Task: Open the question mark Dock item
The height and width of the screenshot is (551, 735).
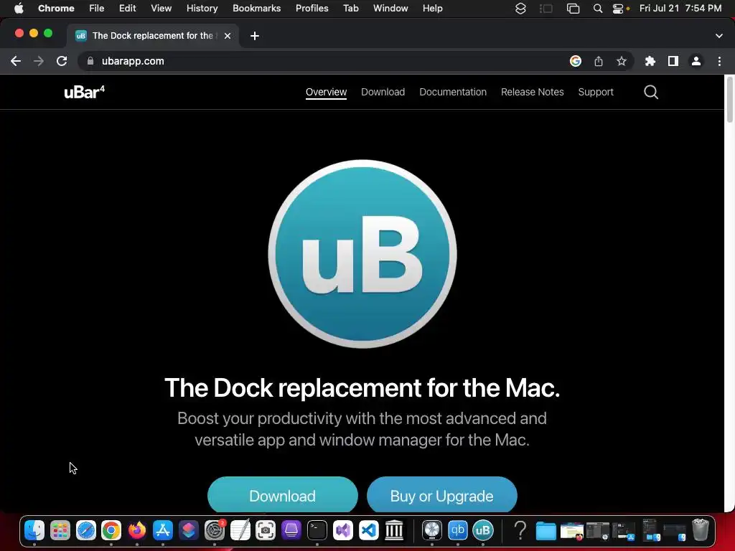Action: pos(520,530)
